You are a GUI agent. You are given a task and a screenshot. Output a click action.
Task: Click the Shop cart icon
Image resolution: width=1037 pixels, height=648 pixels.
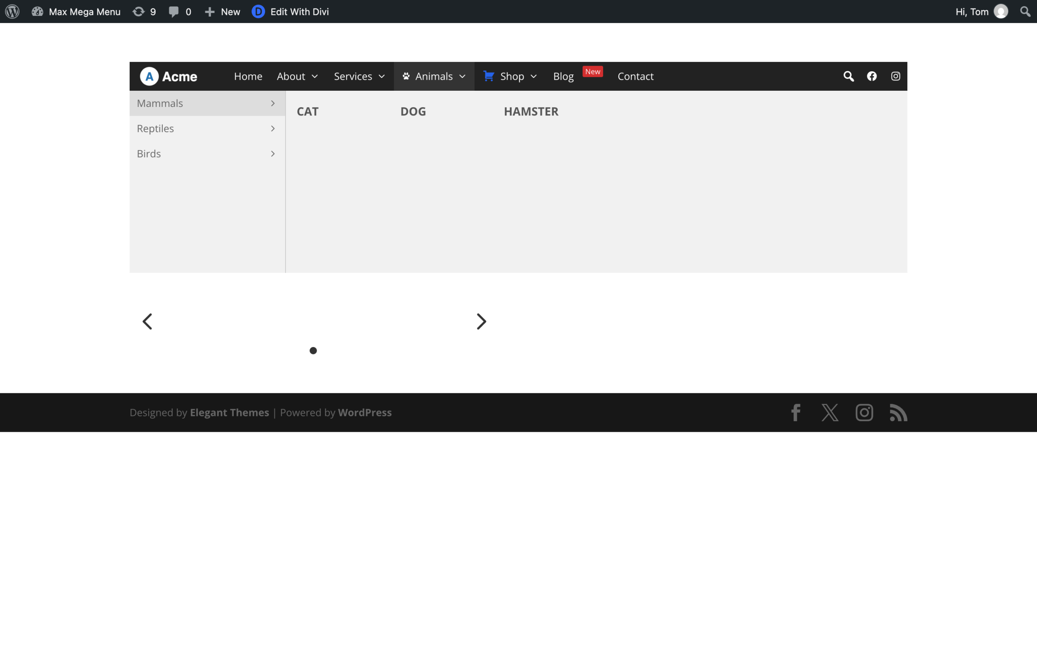click(489, 76)
